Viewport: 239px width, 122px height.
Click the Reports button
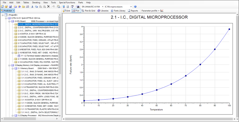coord(133,11)
